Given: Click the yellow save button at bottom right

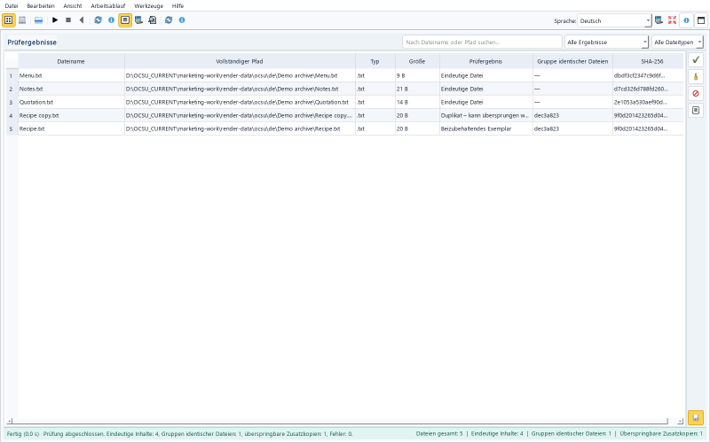Looking at the screenshot, I should 696,417.
